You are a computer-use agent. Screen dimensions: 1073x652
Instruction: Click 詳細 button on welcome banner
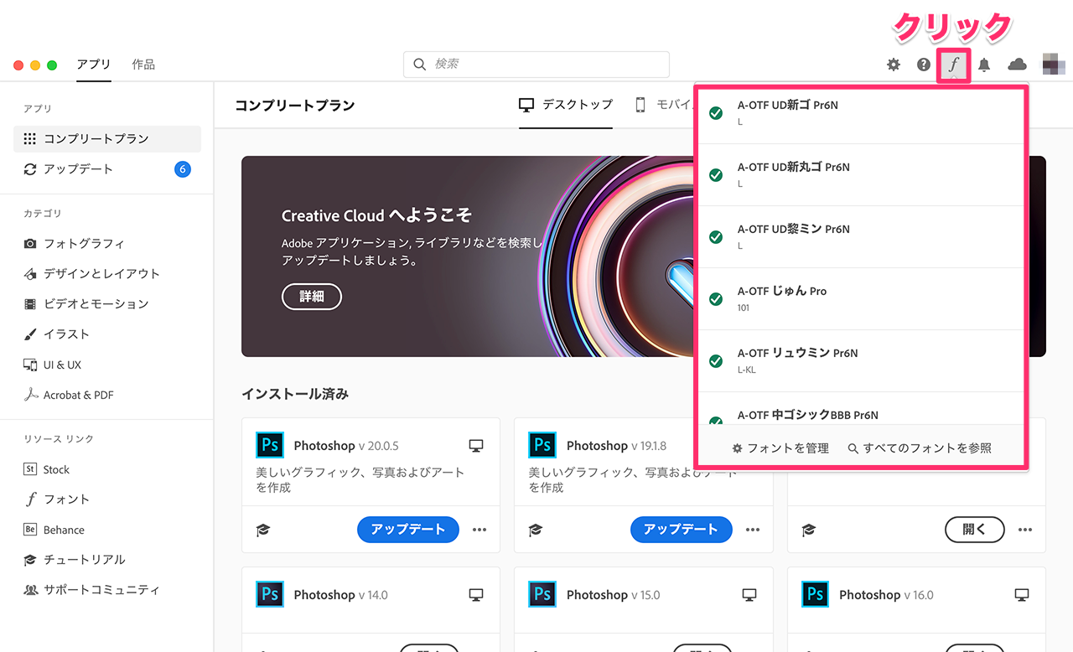(312, 297)
